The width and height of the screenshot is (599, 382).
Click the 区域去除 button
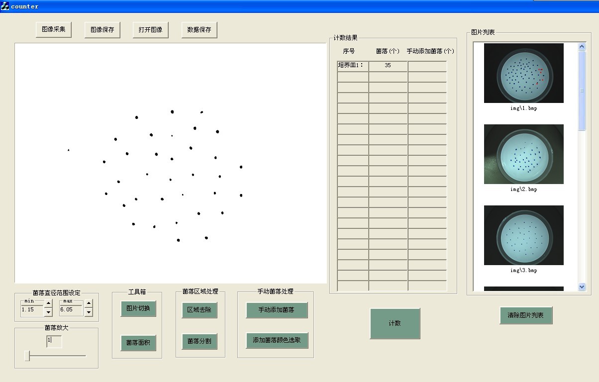[199, 310]
